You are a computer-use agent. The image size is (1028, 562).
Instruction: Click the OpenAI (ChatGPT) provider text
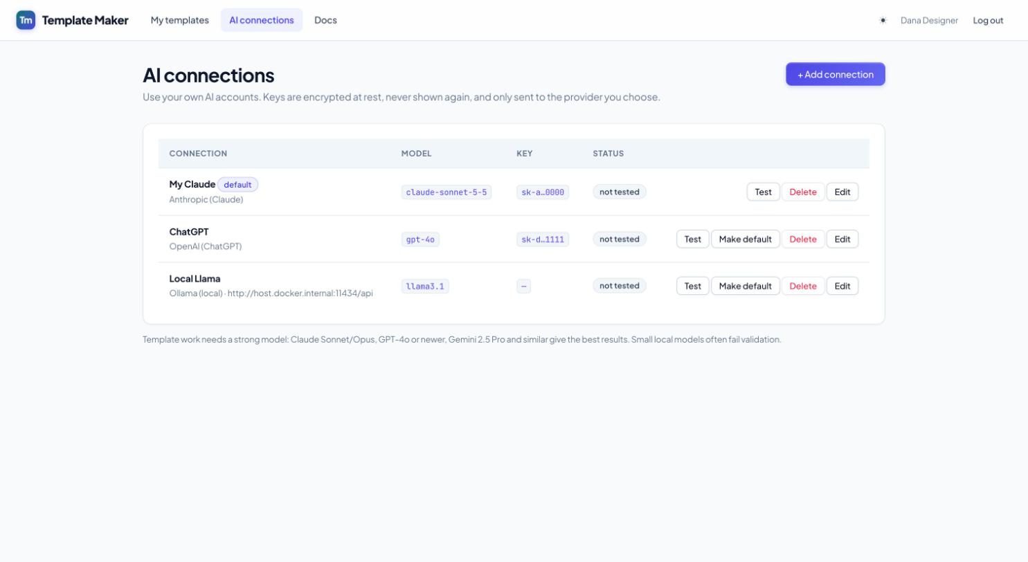(206, 246)
